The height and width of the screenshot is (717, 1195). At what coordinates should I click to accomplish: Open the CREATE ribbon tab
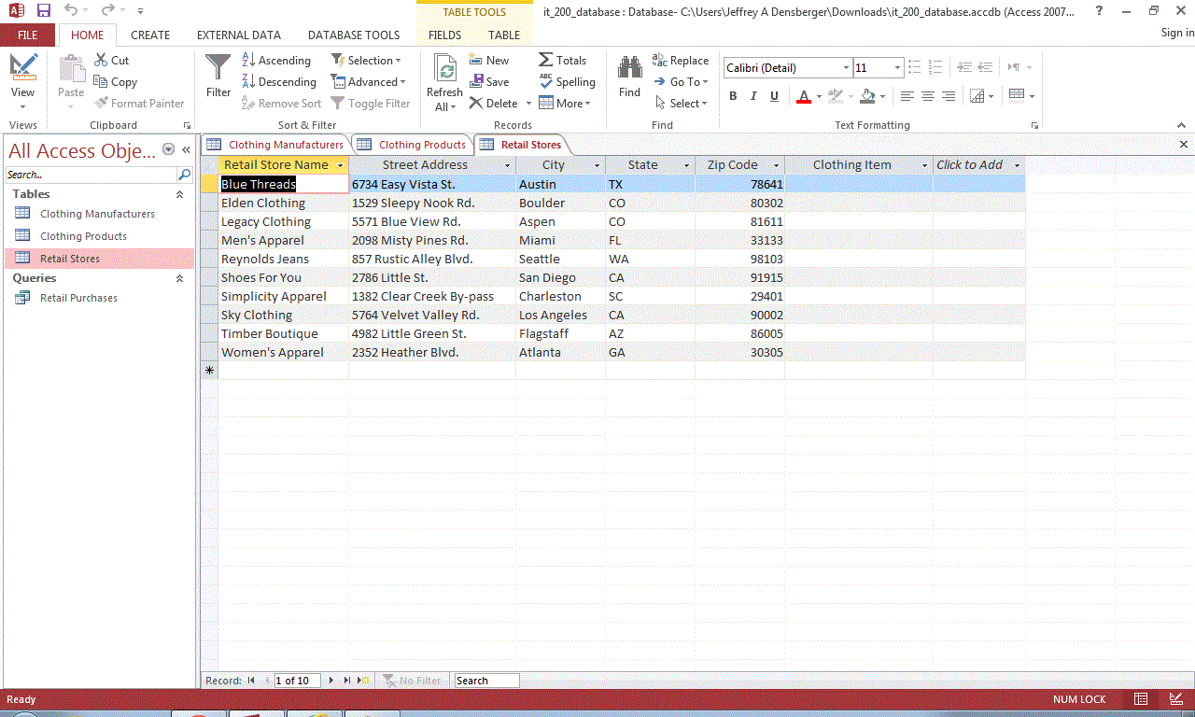150,35
